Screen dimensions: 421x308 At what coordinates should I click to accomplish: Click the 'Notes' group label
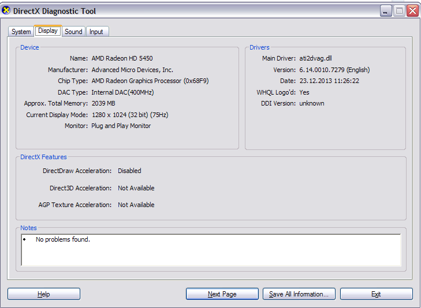(28, 228)
